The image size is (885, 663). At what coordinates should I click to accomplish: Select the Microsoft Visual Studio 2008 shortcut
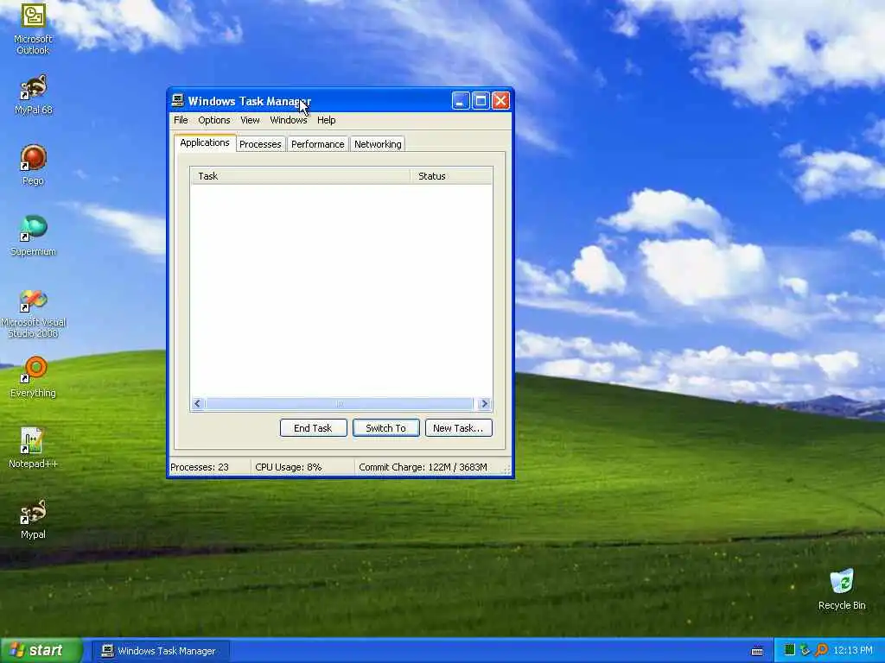pyautogui.click(x=33, y=313)
